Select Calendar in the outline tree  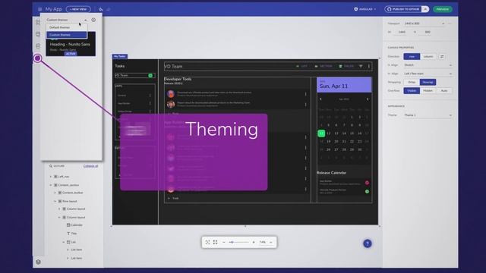(x=74, y=225)
